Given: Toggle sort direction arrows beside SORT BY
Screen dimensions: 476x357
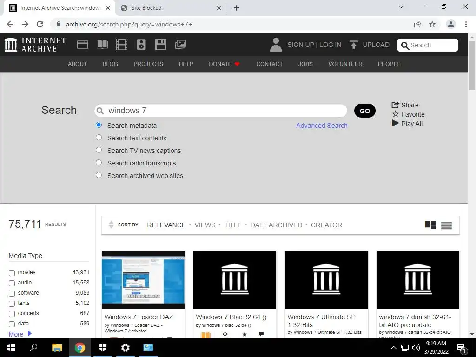Looking at the screenshot, I should (111, 225).
